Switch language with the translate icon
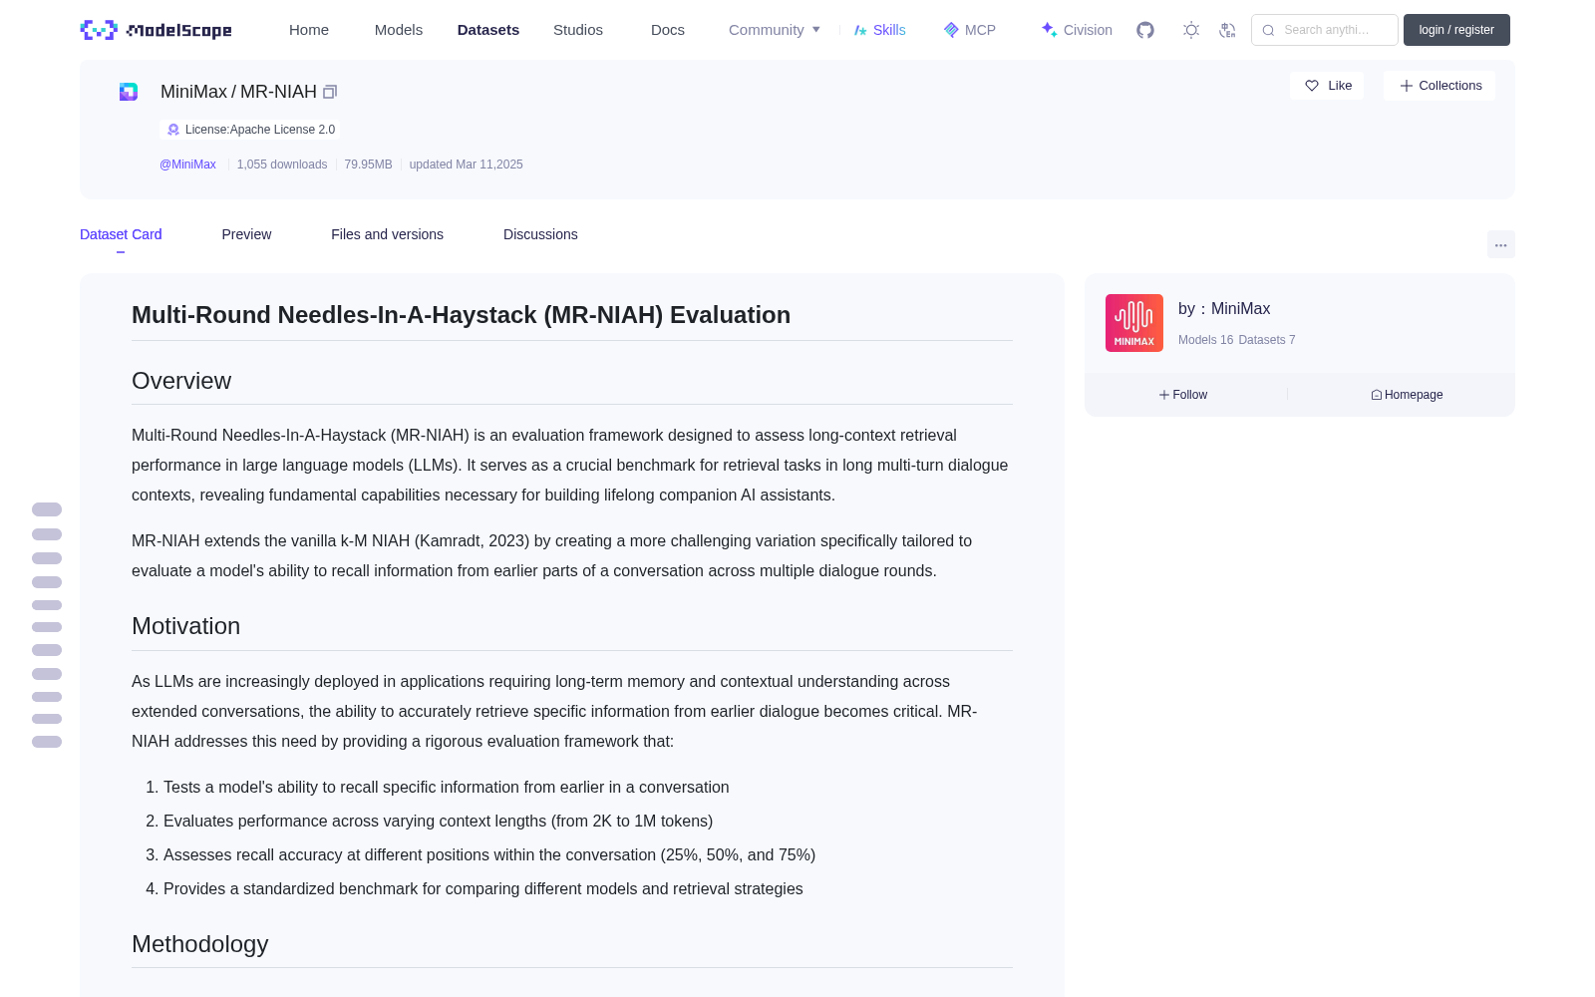1595x997 pixels. click(x=1227, y=30)
